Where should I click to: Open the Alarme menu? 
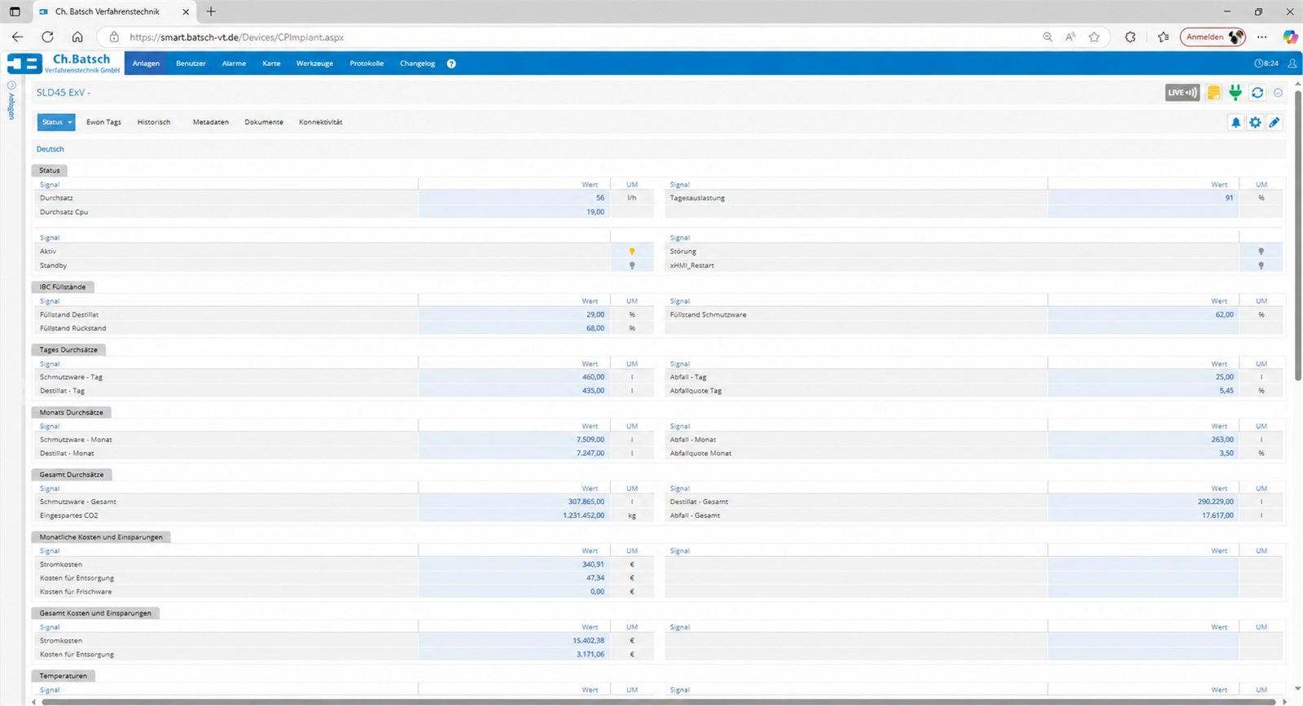click(234, 64)
